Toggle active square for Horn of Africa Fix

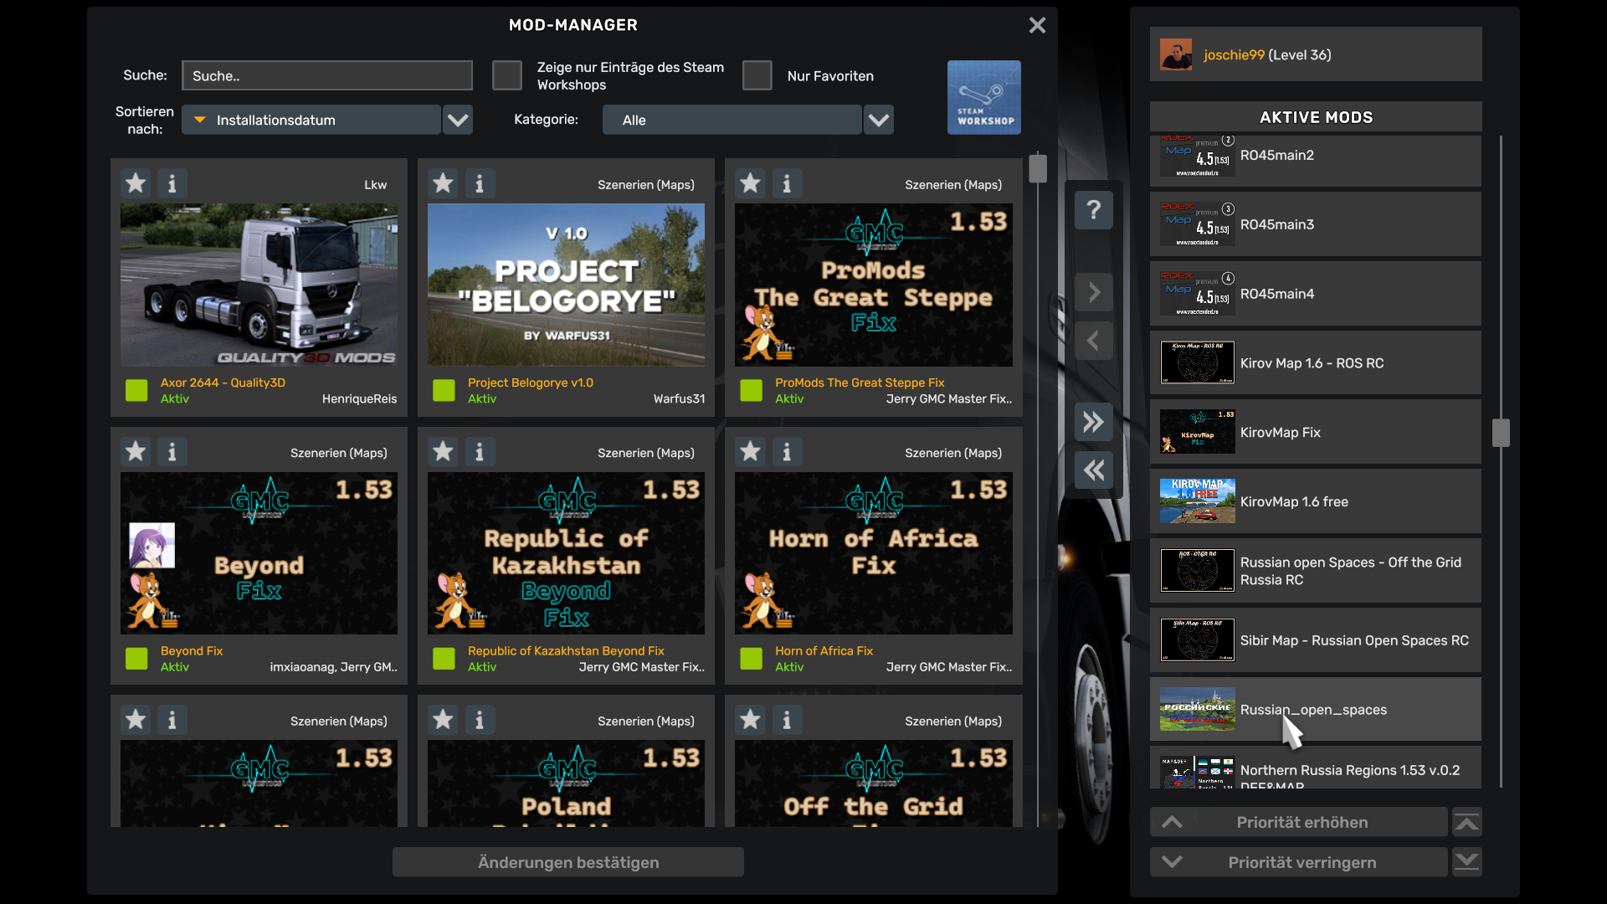pyautogui.click(x=751, y=659)
